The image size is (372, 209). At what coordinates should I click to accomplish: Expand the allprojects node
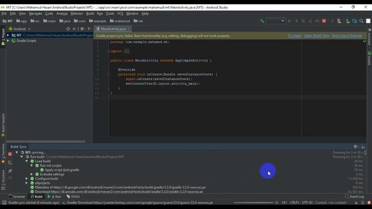click(27, 183)
